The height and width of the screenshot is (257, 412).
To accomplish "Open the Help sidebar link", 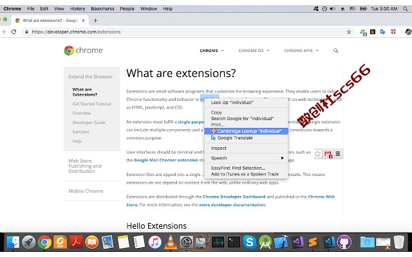I will (77, 141).
